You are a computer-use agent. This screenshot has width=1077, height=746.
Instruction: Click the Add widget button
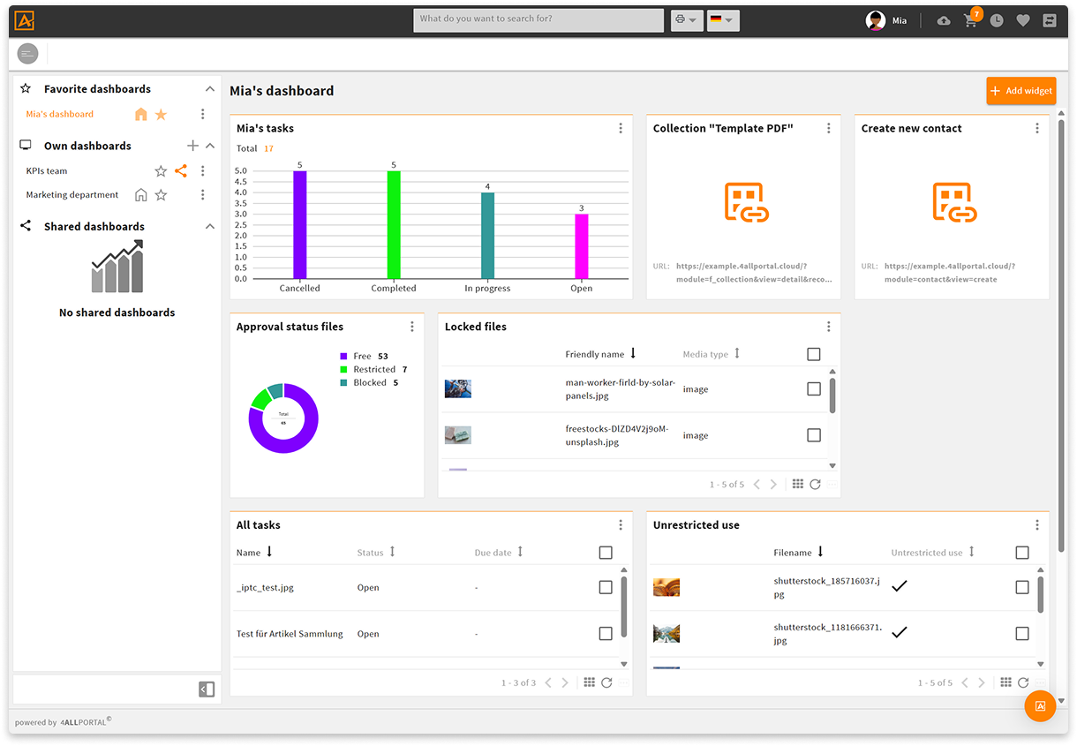point(1021,91)
